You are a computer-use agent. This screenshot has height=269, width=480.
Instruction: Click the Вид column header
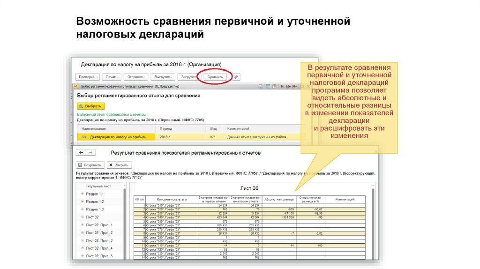[x=213, y=128]
